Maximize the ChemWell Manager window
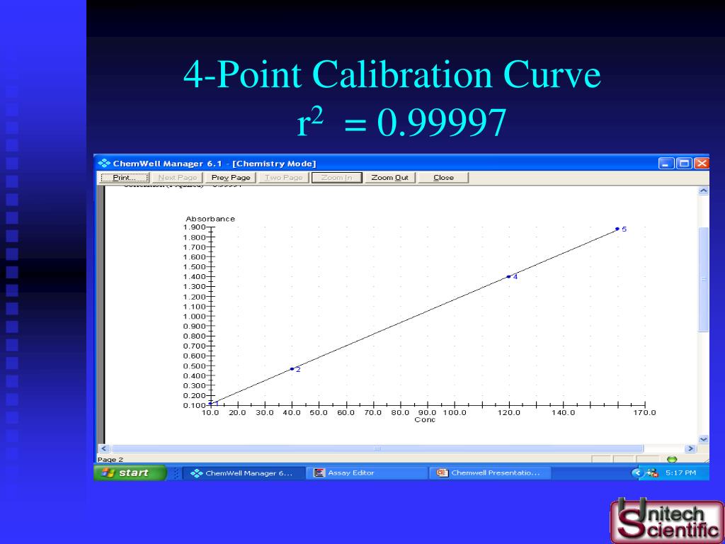This screenshot has width=725, height=544. click(x=684, y=164)
